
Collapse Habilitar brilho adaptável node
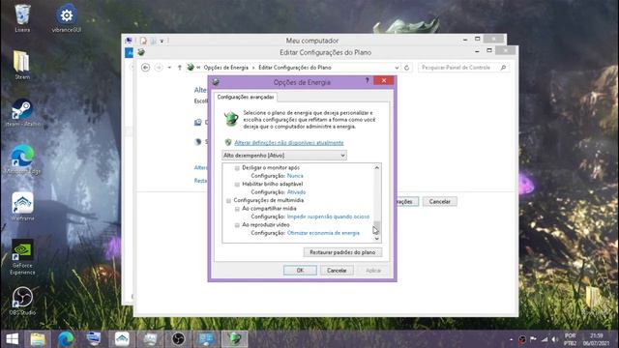click(x=237, y=185)
